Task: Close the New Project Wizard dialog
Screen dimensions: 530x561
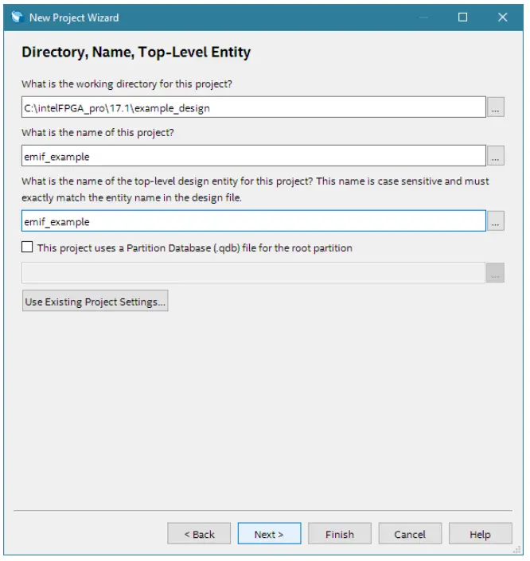Action: click(502, 17)
